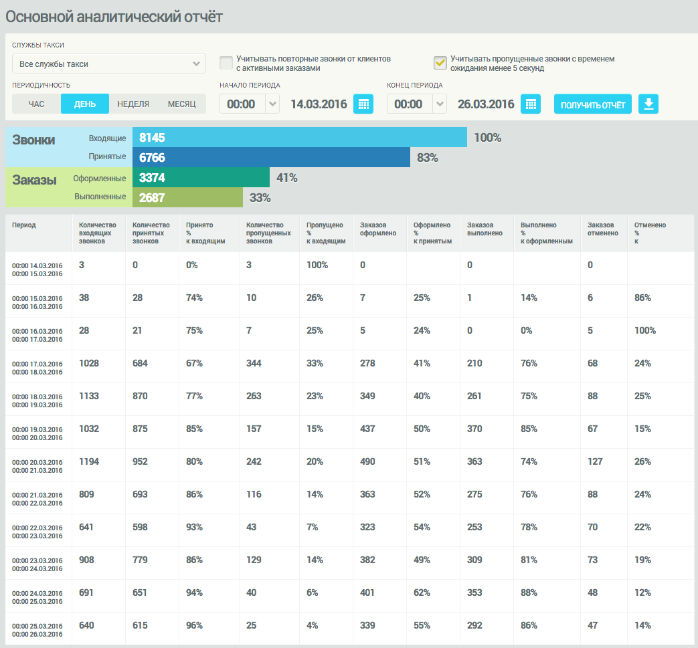Click the start date 14.03.2016 field
Viewport: 698px width, 648px height.
click(319, 104)
